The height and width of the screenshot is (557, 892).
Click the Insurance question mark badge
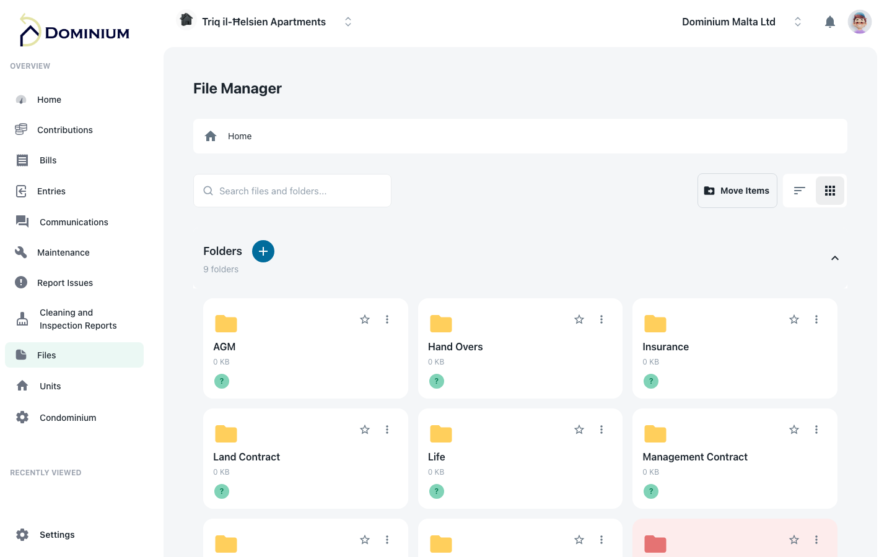pyautogui.click(x=651, y=381)
